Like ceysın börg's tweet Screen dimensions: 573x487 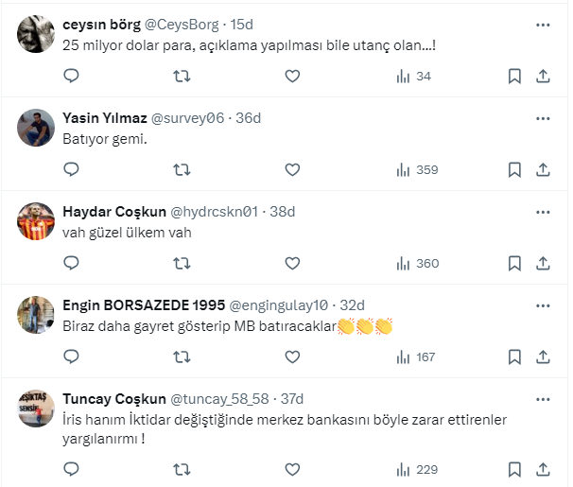pyautogui.click(x=292, y=77)
